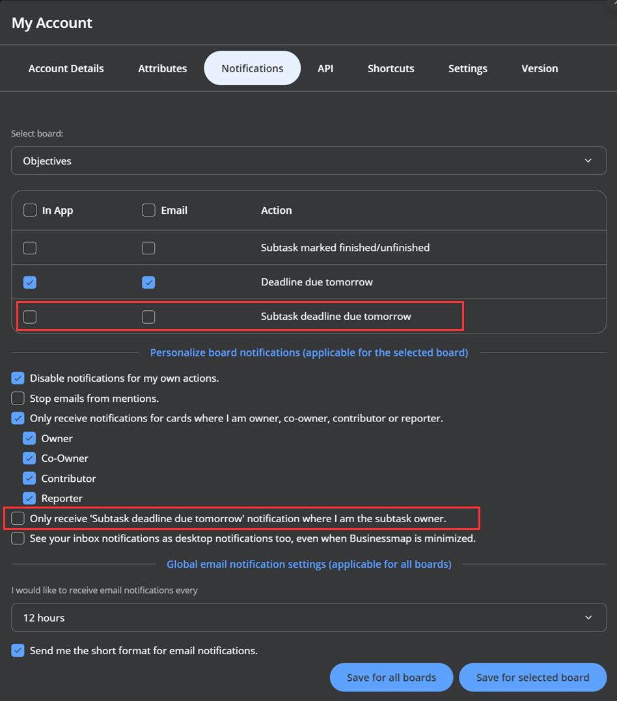Go to the Shortcuts tab
The width and height of the screenshot is (617, 701).
pos(391,68)
